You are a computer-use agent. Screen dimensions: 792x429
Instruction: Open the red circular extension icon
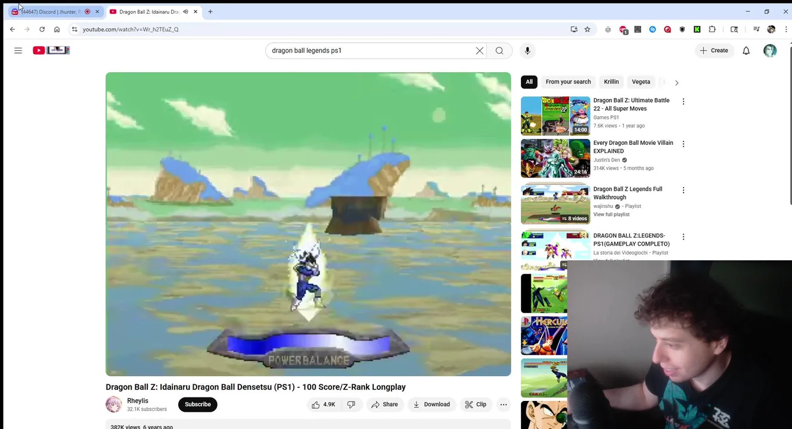[x=667, y=29]
